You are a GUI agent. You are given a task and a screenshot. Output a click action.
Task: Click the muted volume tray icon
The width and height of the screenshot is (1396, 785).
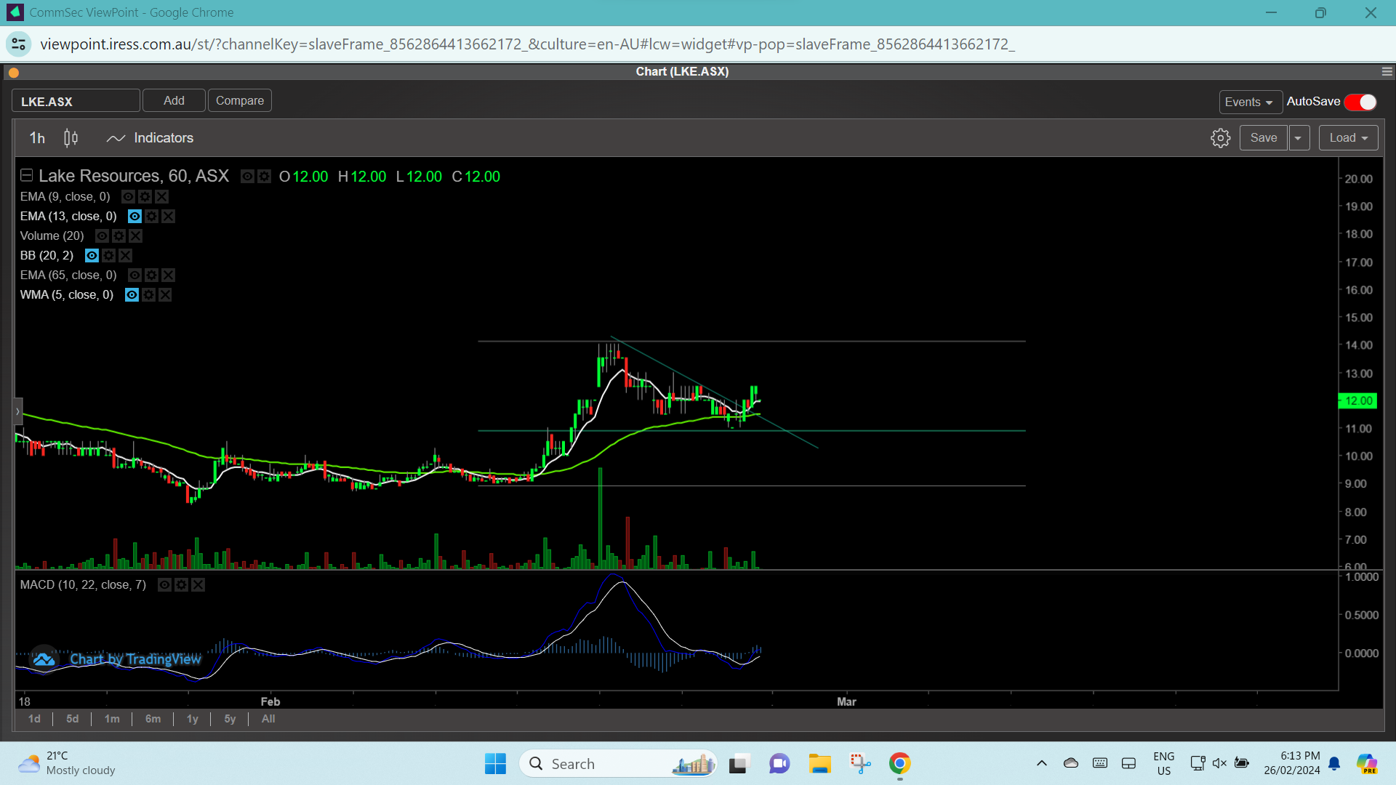point(1219,763)
